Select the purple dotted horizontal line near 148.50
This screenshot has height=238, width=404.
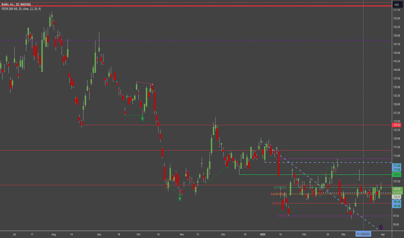pos(196,40)
